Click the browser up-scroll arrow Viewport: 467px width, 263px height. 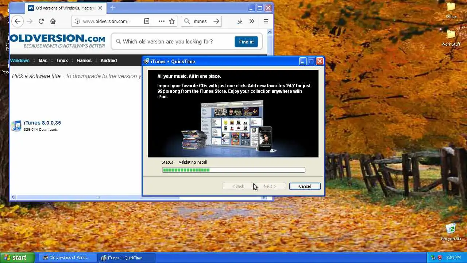pyautogui.click(x=270, y=32)
